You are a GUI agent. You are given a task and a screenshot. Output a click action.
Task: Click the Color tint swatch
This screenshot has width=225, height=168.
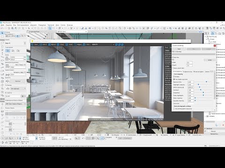pyautogui.click(x=191, y=104)
